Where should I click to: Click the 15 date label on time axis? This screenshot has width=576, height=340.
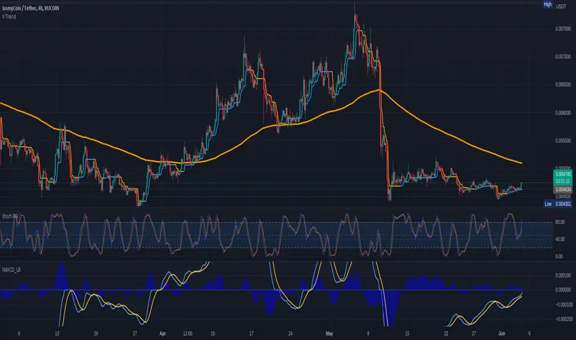tap(407, 334)
